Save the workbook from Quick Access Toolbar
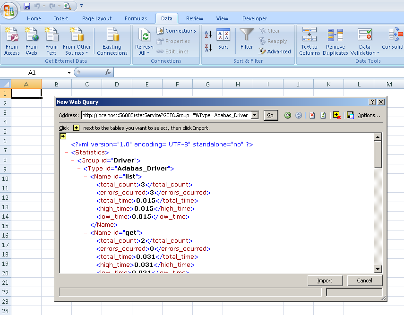 pyautogui.click(x=27, y=6)
